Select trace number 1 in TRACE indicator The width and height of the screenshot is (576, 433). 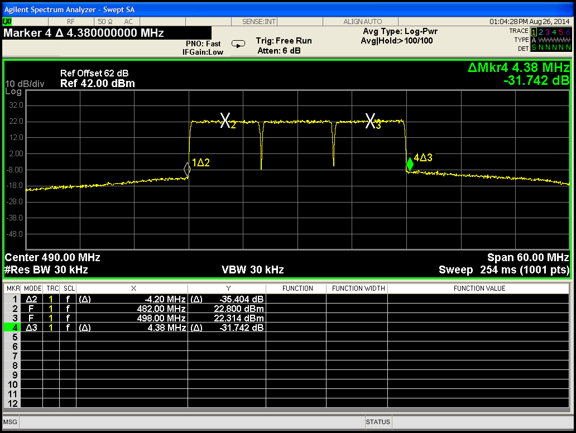click(534, 32)
